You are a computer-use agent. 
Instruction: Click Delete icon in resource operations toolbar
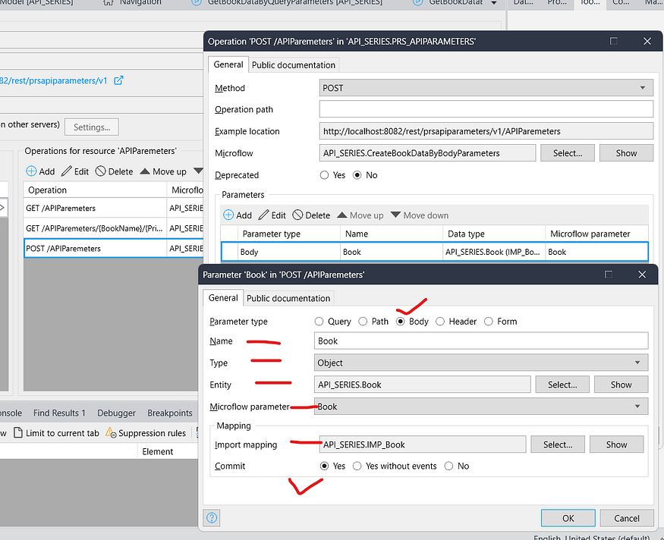pos(101,171)
